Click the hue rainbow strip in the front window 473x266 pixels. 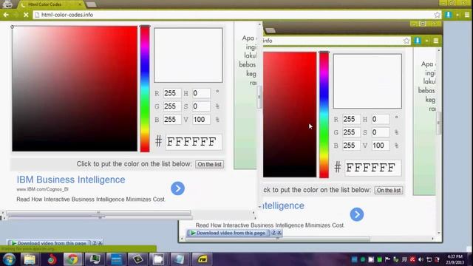145,89
